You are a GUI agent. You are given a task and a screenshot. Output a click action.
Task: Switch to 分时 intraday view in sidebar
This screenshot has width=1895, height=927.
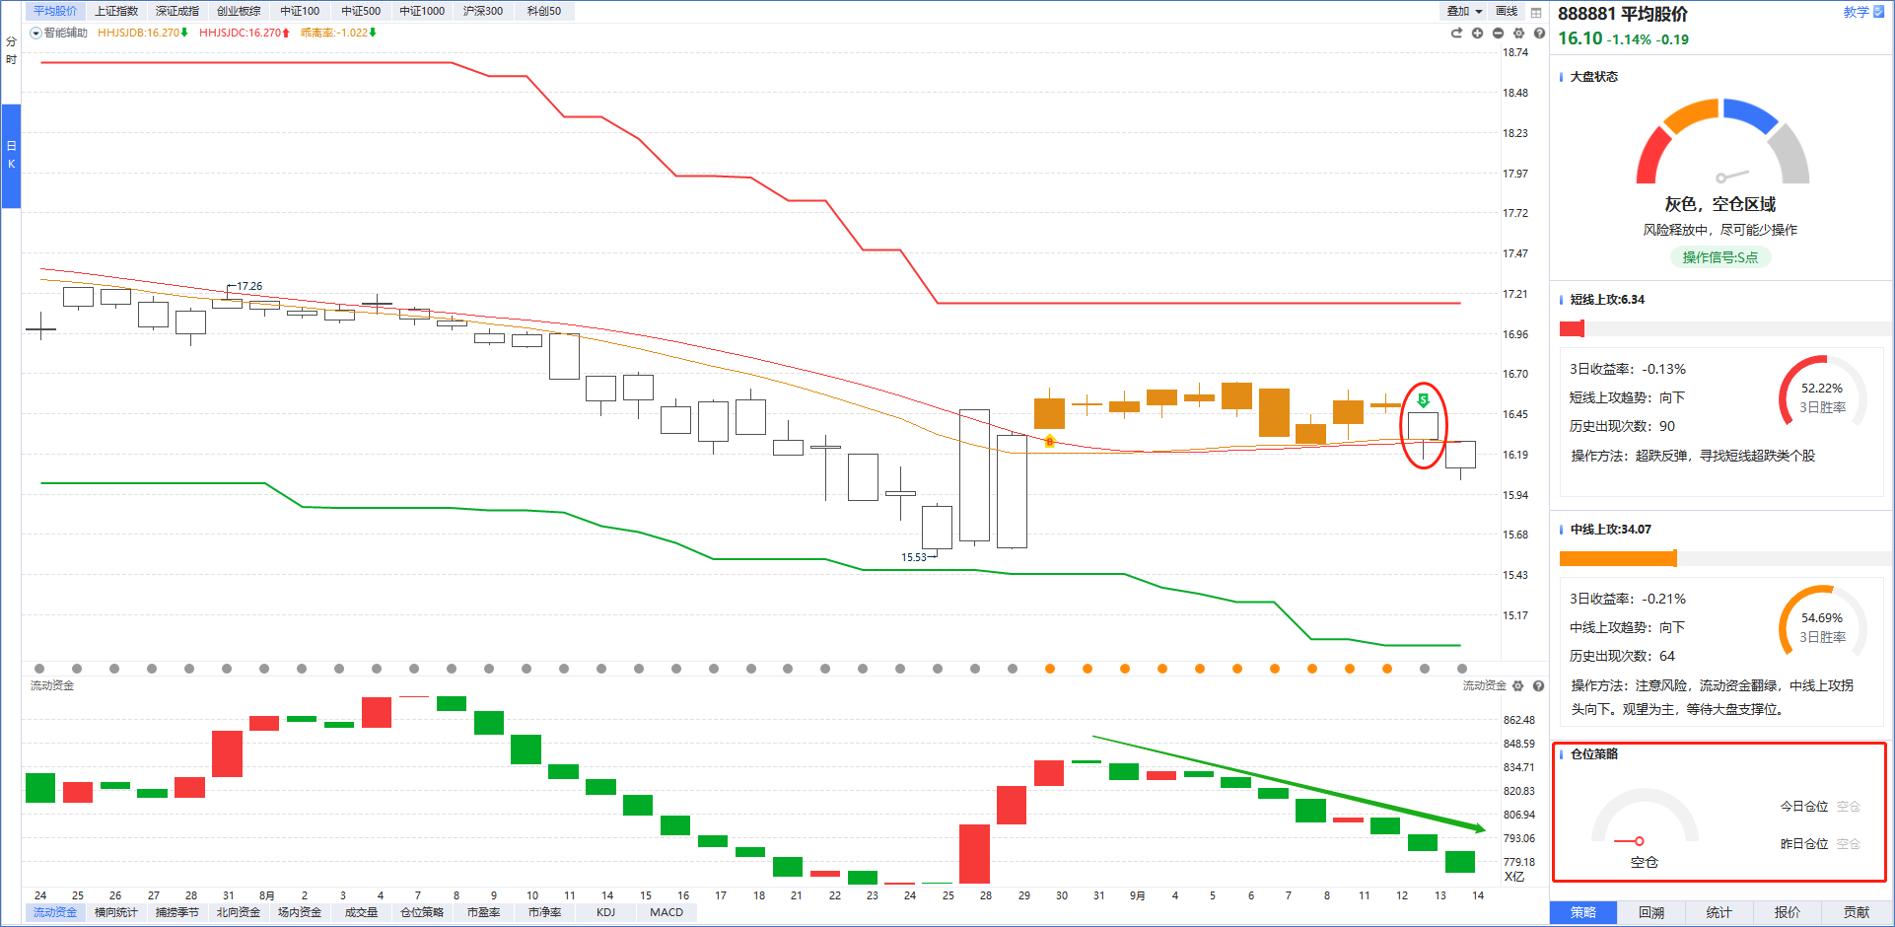click(11, 50)
